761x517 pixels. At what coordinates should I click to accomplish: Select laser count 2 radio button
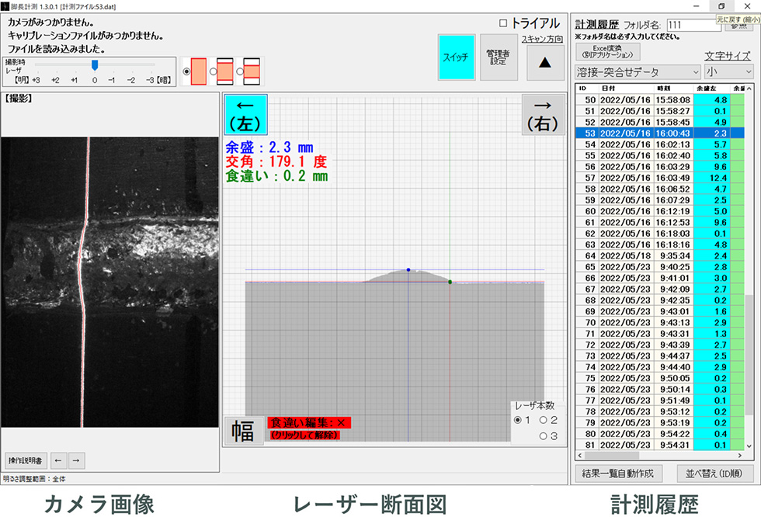(543, 420)
